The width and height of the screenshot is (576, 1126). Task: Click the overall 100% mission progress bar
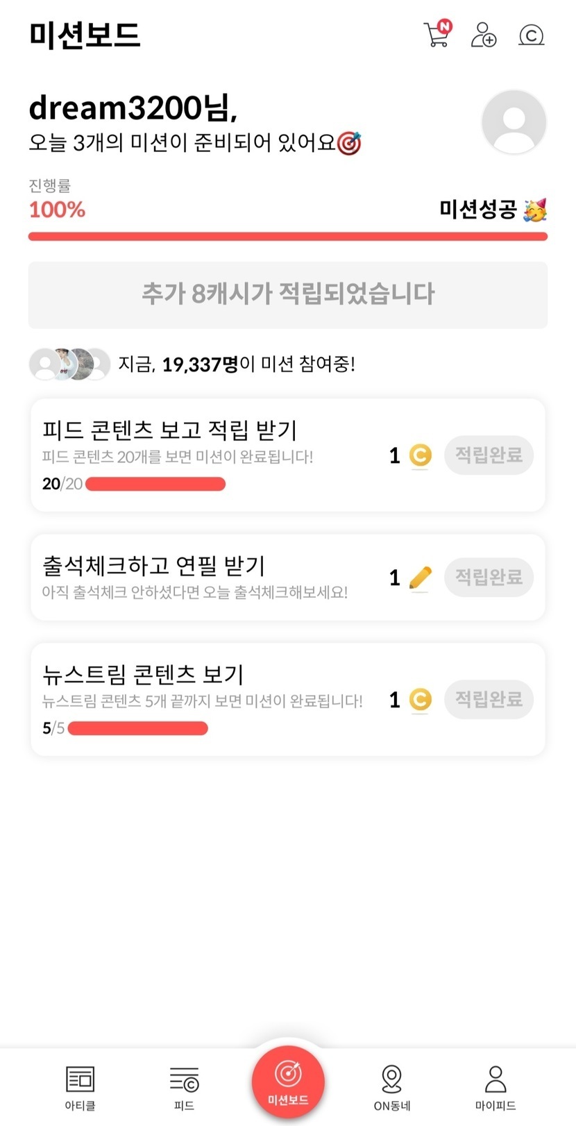(x=288, y=237)
